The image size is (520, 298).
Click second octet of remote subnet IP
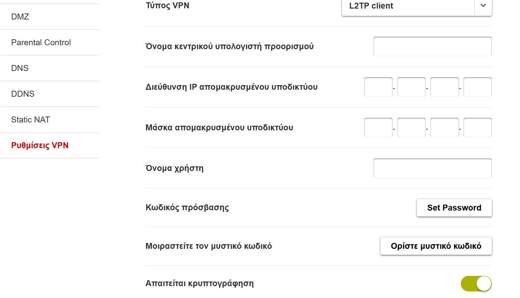411,87
